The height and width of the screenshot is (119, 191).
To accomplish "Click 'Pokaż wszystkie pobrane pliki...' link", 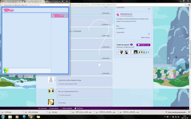I will coord(177,112).
